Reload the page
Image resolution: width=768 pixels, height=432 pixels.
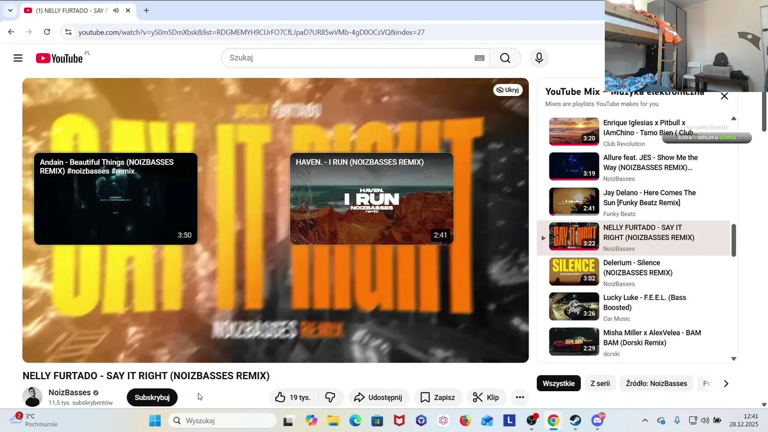click(47, 32)
